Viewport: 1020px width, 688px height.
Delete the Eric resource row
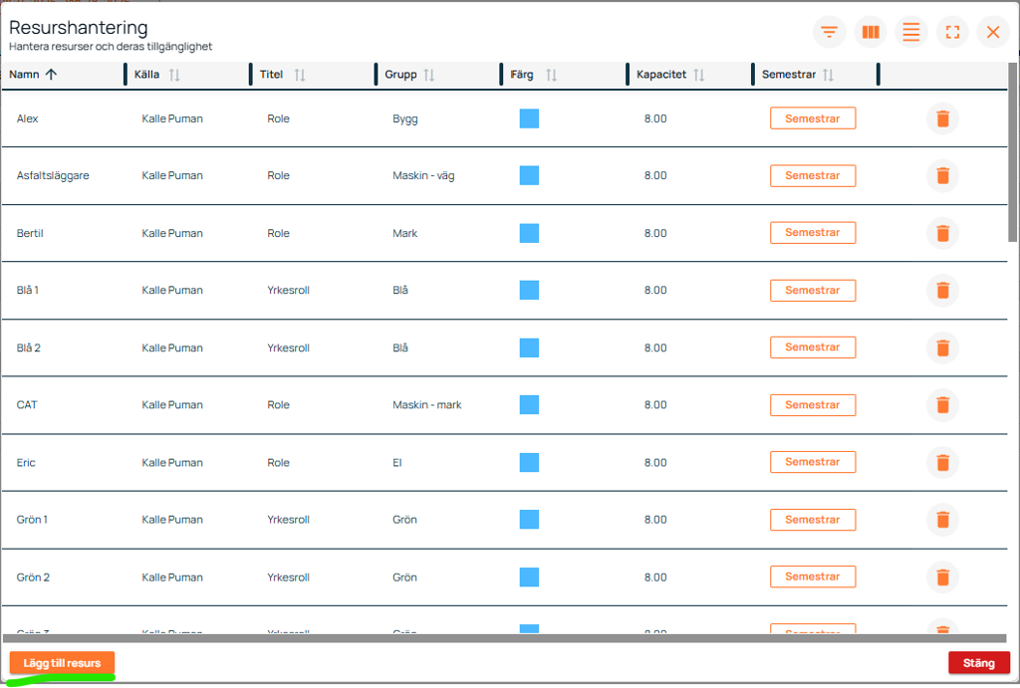click(x=942, y=462)
